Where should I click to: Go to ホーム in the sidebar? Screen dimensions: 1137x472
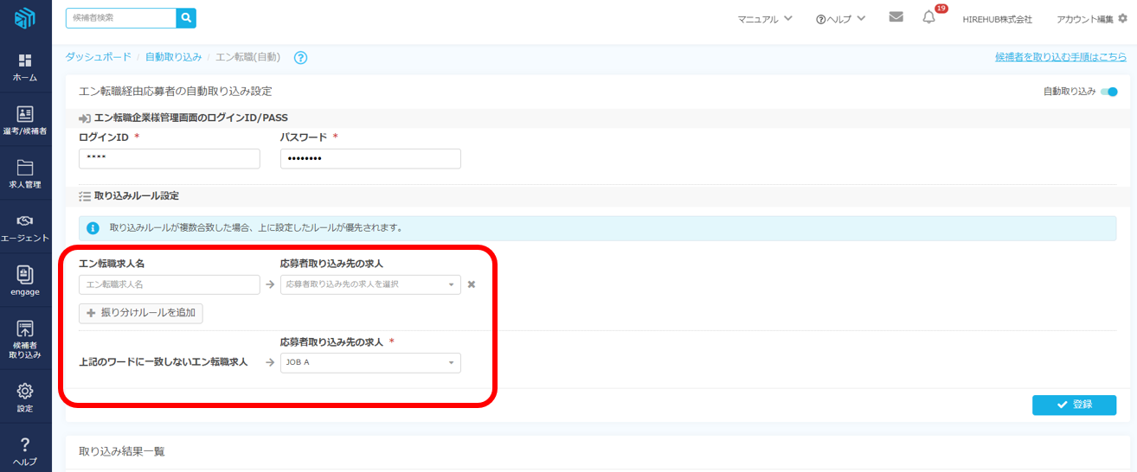click(25, 67)
